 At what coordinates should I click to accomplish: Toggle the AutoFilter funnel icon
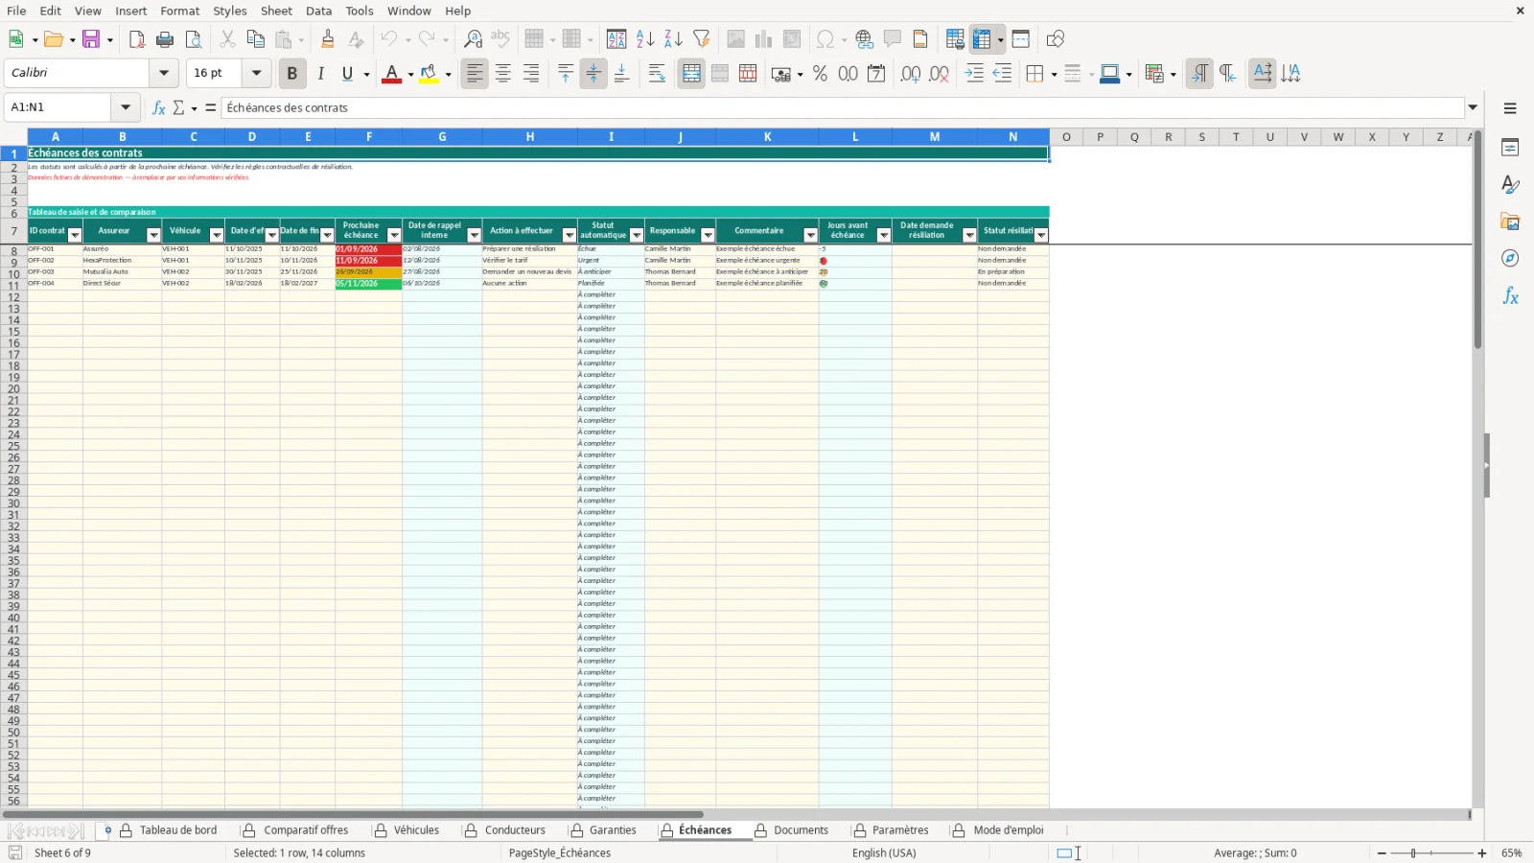pyautogui.click(x=702, y=39)
